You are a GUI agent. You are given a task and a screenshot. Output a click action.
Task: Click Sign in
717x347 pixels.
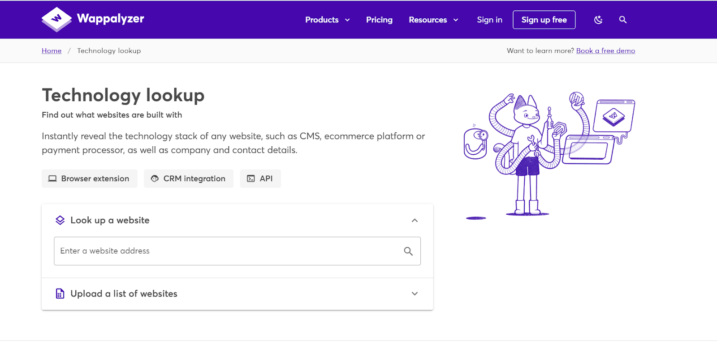(x=489, y=20)
